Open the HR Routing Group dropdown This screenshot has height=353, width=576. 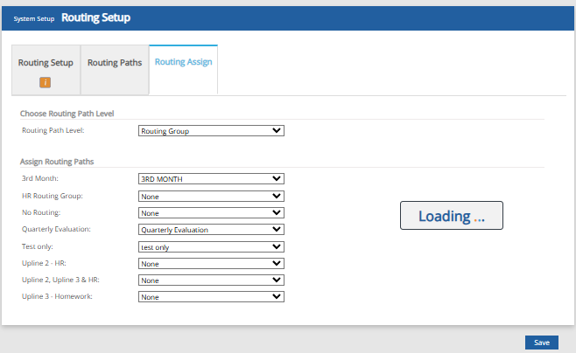click(x=211, y=196)
